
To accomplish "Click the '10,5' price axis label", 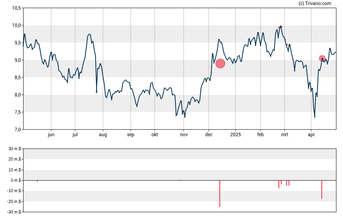I will [16, 8].
